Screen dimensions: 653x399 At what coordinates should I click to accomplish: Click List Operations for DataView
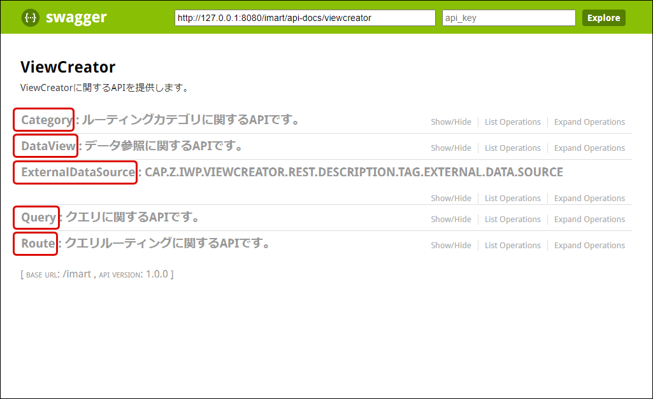[513, 148]
